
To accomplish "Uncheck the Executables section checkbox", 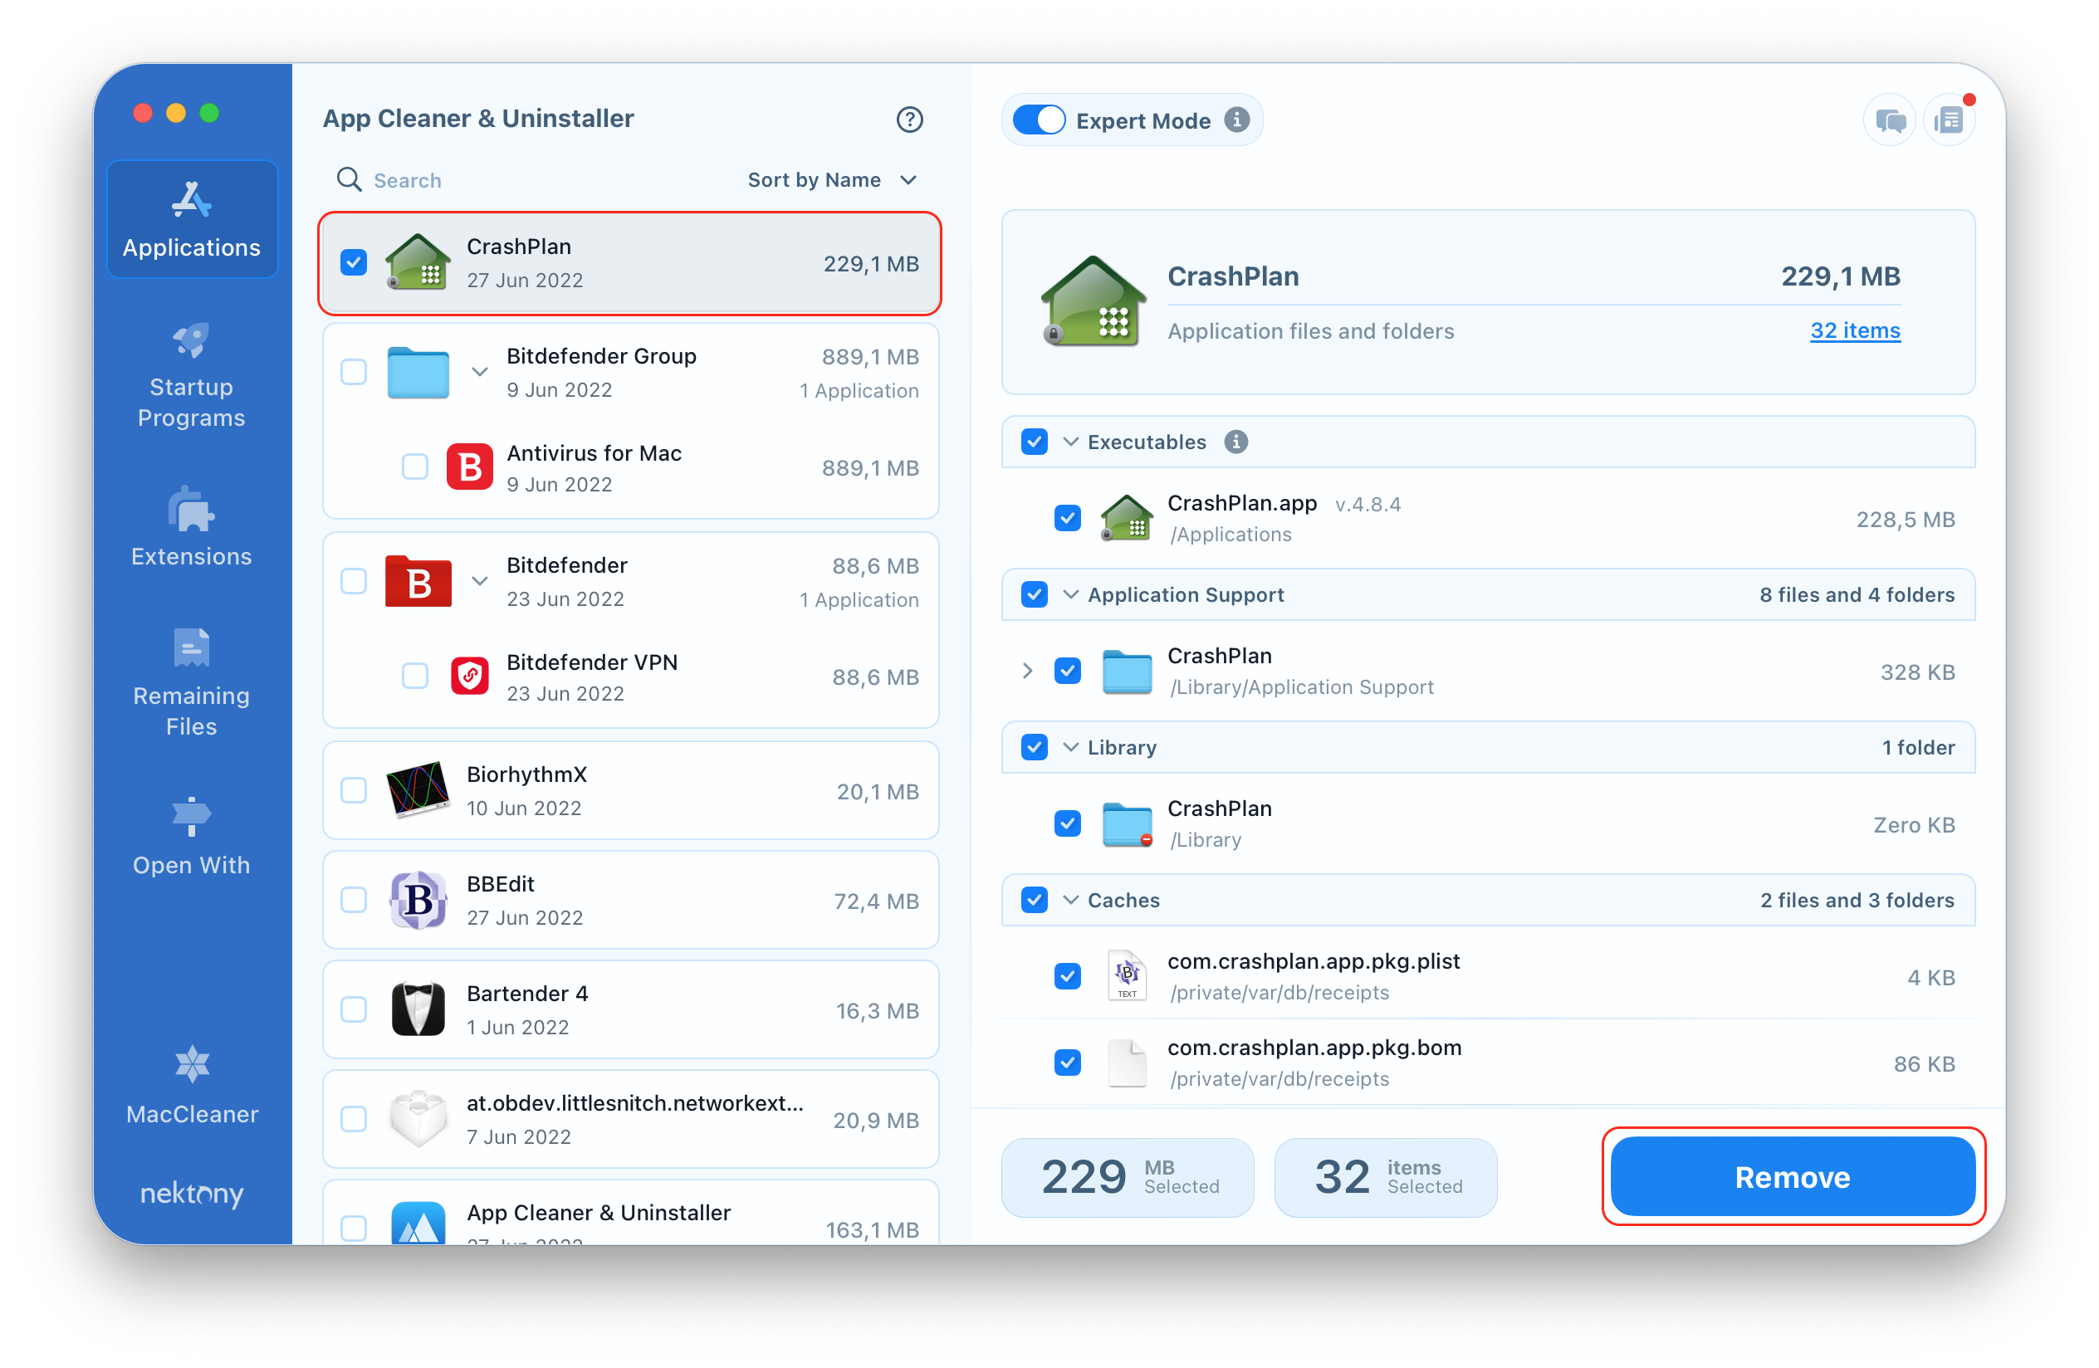I will coord(1033,441).
